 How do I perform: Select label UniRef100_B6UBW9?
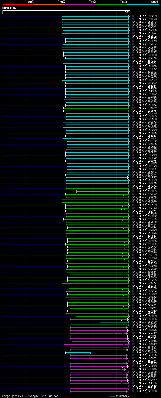tap(144, 294)
